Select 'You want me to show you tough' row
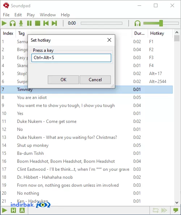Viewport: 181px width, 215px height. 87,106
